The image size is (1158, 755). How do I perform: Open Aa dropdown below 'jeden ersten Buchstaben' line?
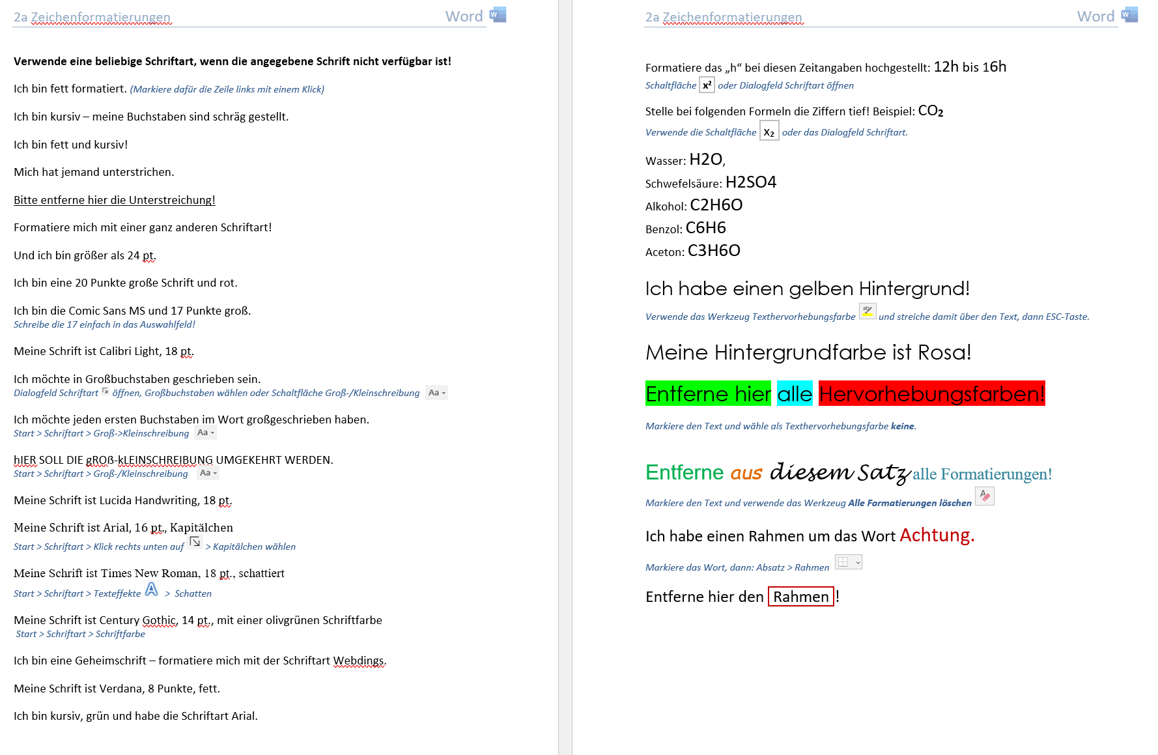pos(206,433)
